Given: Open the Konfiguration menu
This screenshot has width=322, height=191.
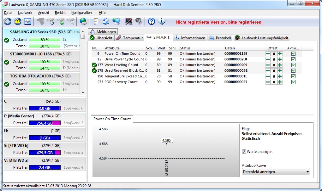Looking at the screenshot, I should tap(81, 13).
